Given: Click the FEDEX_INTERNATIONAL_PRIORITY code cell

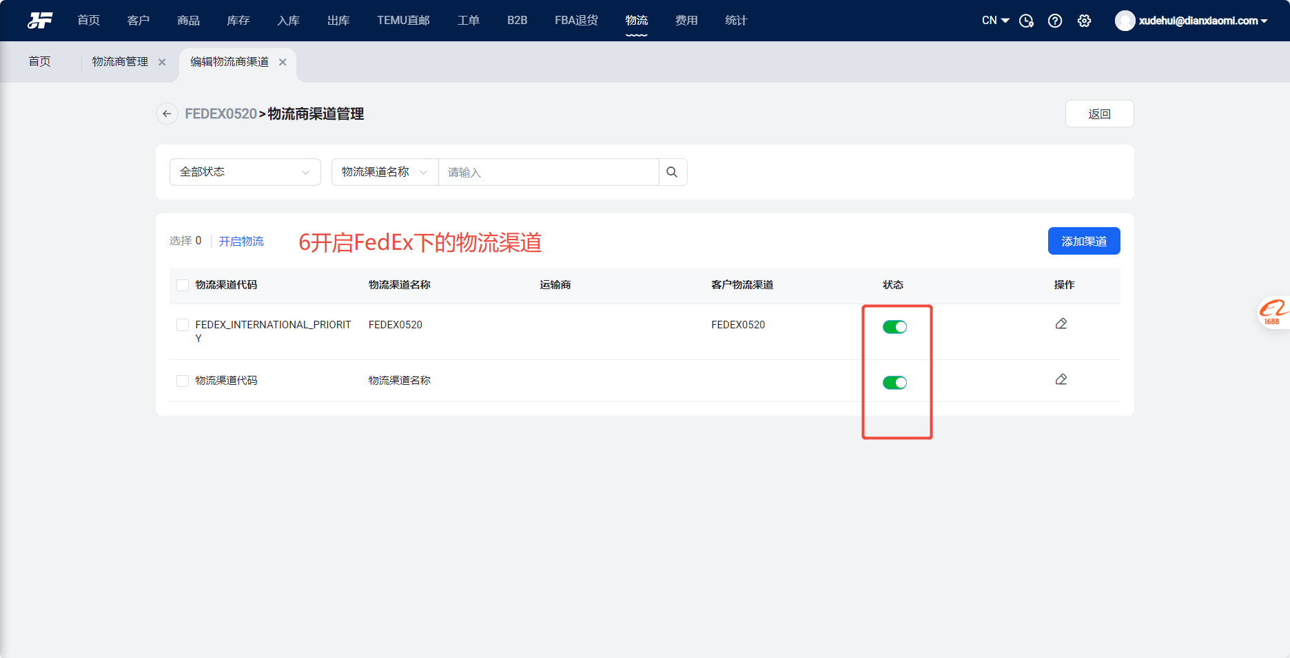Looking at the screenshot, I should point(273,331).
